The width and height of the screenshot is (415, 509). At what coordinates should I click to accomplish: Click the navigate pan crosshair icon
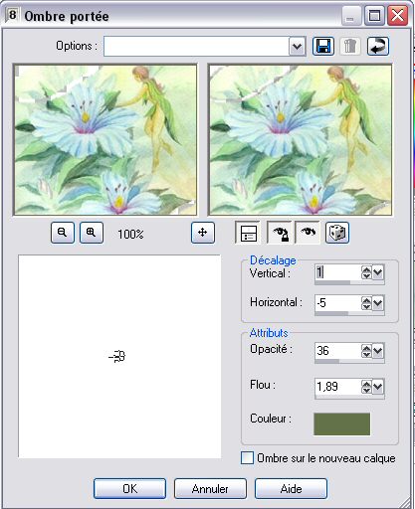tap(203, 233)
